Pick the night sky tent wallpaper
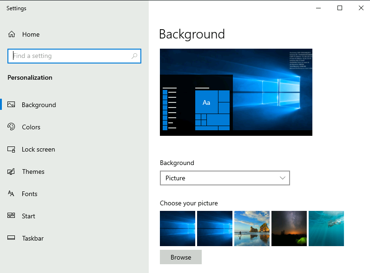370x273 pixels. point(289,229)
